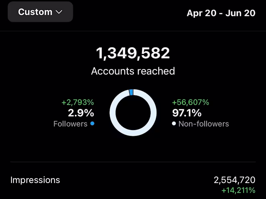266x199 pixels.
Task: Select the Non-followers legend label
Action: pyautogui.click(x=203, y=124)
